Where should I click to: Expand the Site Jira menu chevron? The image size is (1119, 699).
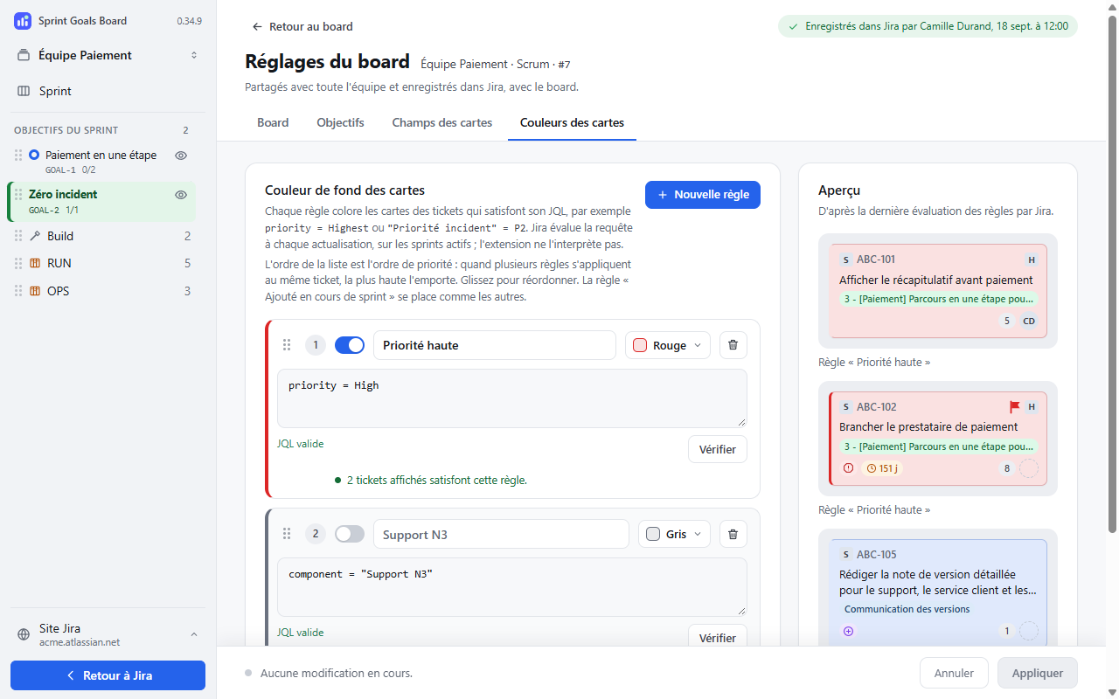coord(194,634)
